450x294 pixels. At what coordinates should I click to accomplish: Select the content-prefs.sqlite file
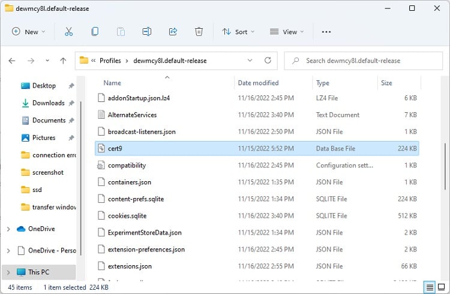tap(257, 199)
